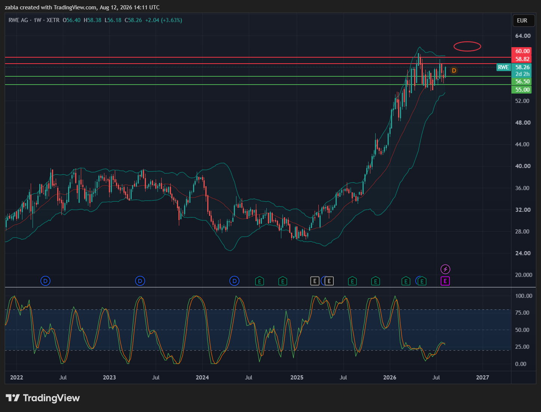Select the red horizontal line at 60.00
This screenshot has height=412, width=541.
pyautogui.click(x=258, y=57)
